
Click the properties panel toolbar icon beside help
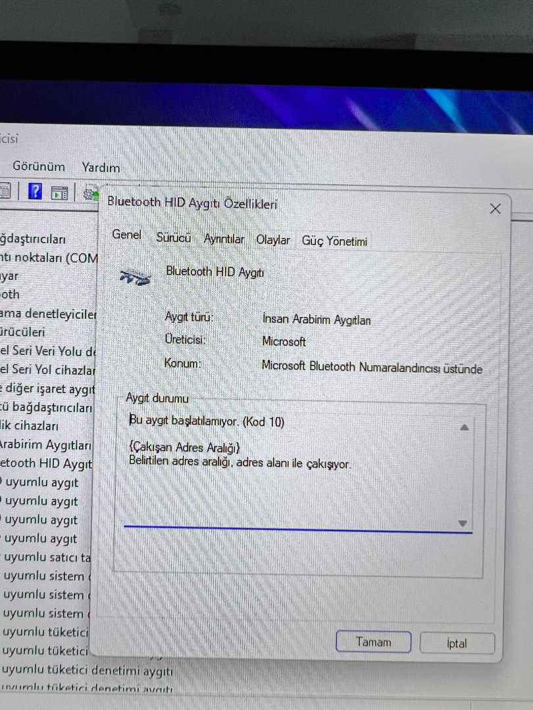(x=59, y=193)
